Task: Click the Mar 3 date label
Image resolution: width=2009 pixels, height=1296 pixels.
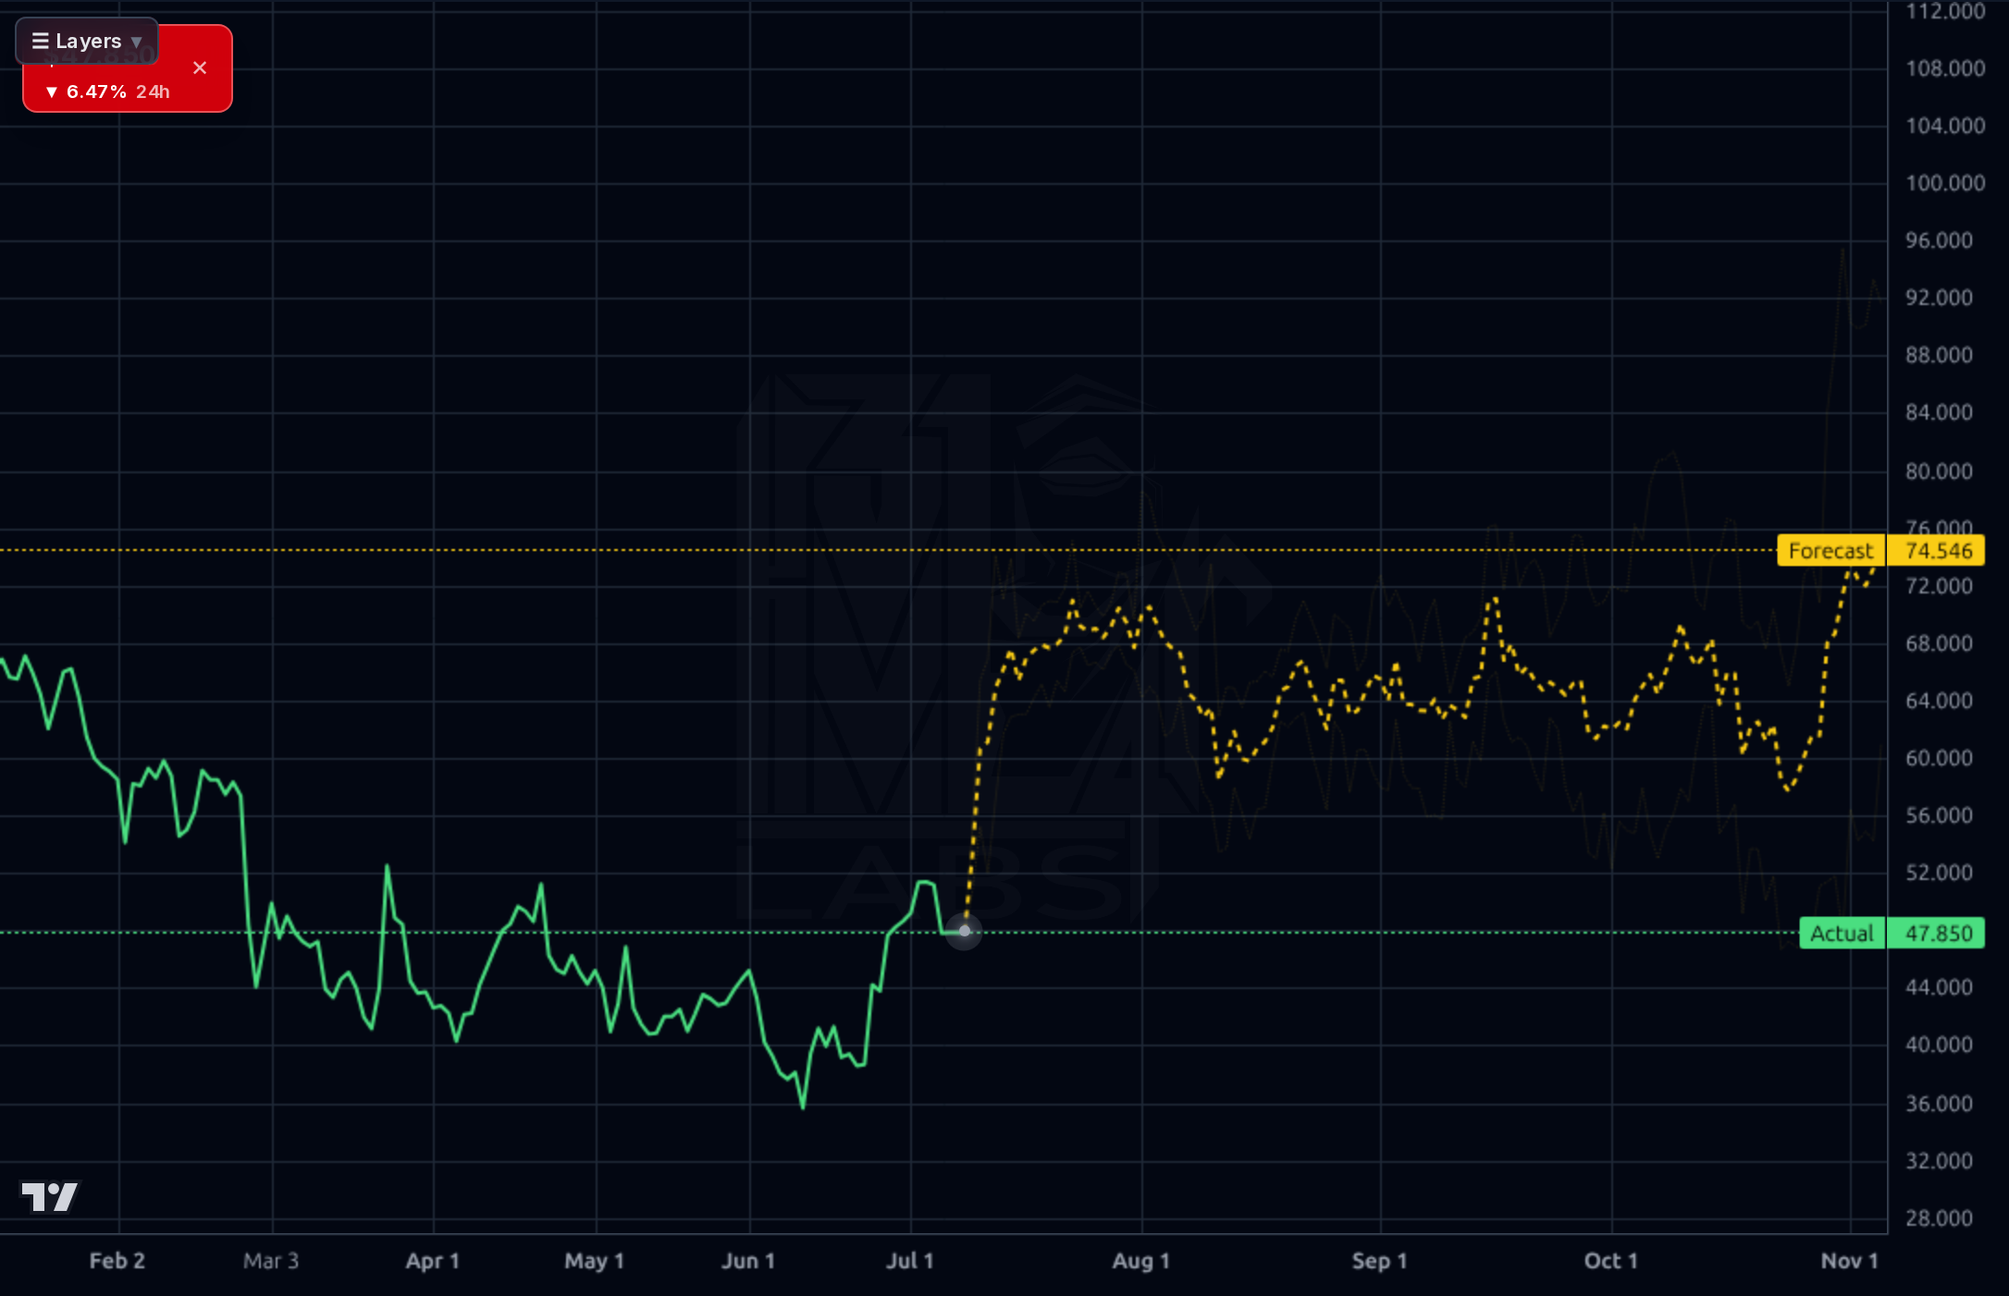Action: point(271,1261)
